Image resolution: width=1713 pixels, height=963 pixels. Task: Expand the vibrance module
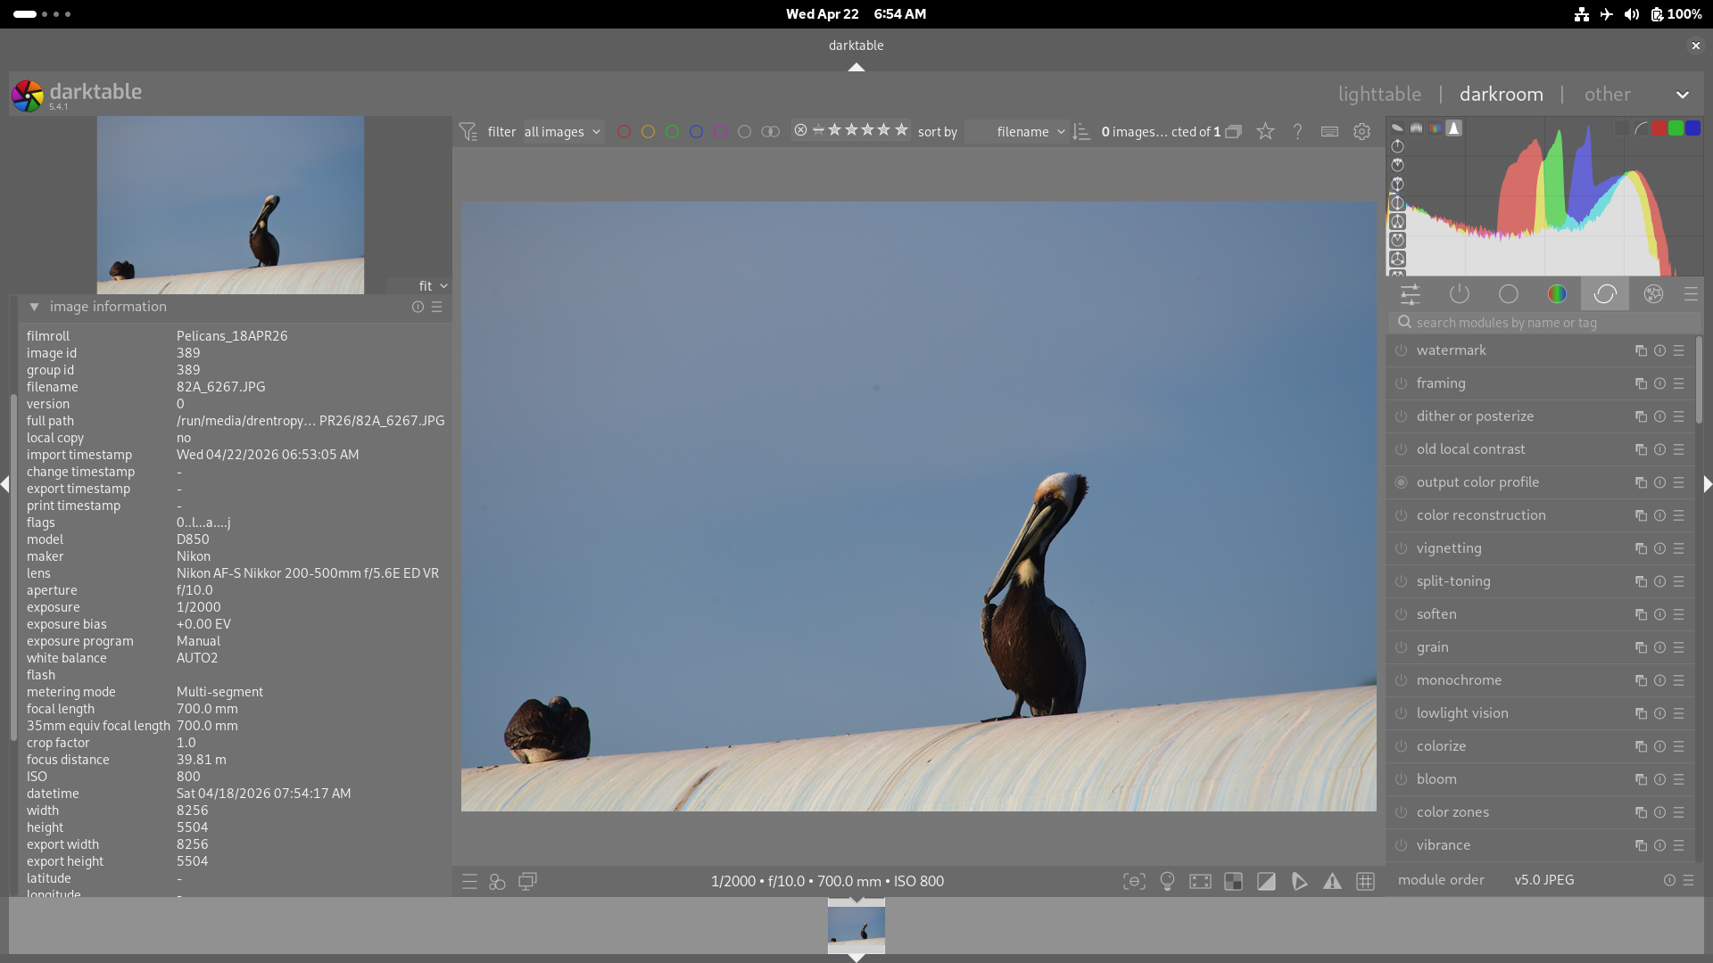pyautogui.click(x=1444, y=845)
